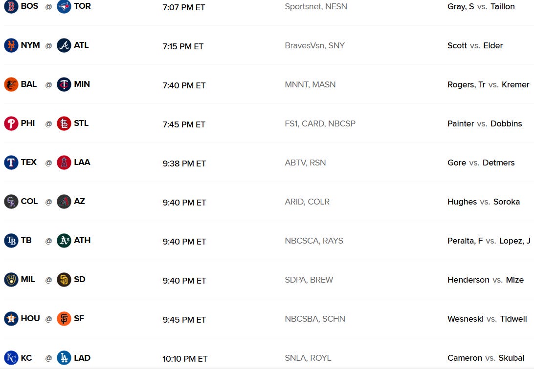This screenshot has height=369, width=534.
Task: Click the Athletics team logo
Action: point(64,241)
